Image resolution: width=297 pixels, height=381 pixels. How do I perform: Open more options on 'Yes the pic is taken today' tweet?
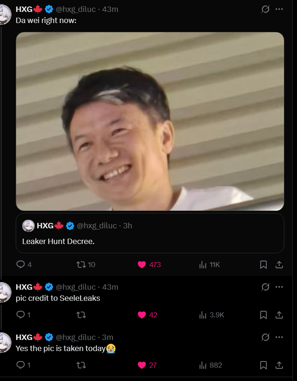click(279, 337)
